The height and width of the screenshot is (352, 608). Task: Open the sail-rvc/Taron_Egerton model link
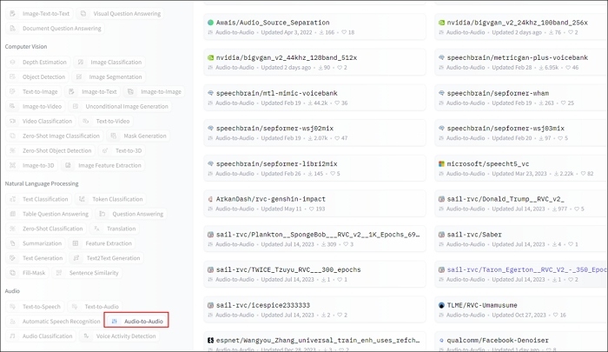point(523,269)
